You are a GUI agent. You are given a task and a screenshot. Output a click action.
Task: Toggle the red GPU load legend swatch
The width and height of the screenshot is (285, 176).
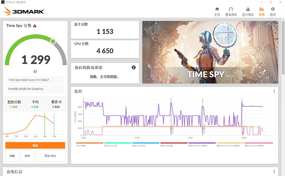click(x=174, y=143)
